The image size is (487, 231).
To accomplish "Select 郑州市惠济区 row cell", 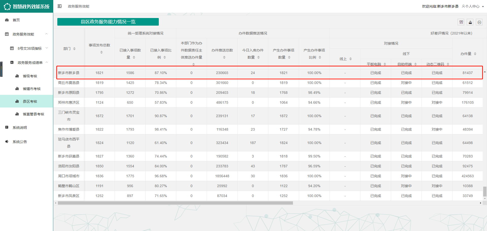I will (69, 102).
